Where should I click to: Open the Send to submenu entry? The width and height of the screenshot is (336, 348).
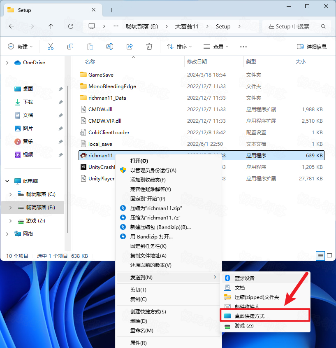(169, 278)
